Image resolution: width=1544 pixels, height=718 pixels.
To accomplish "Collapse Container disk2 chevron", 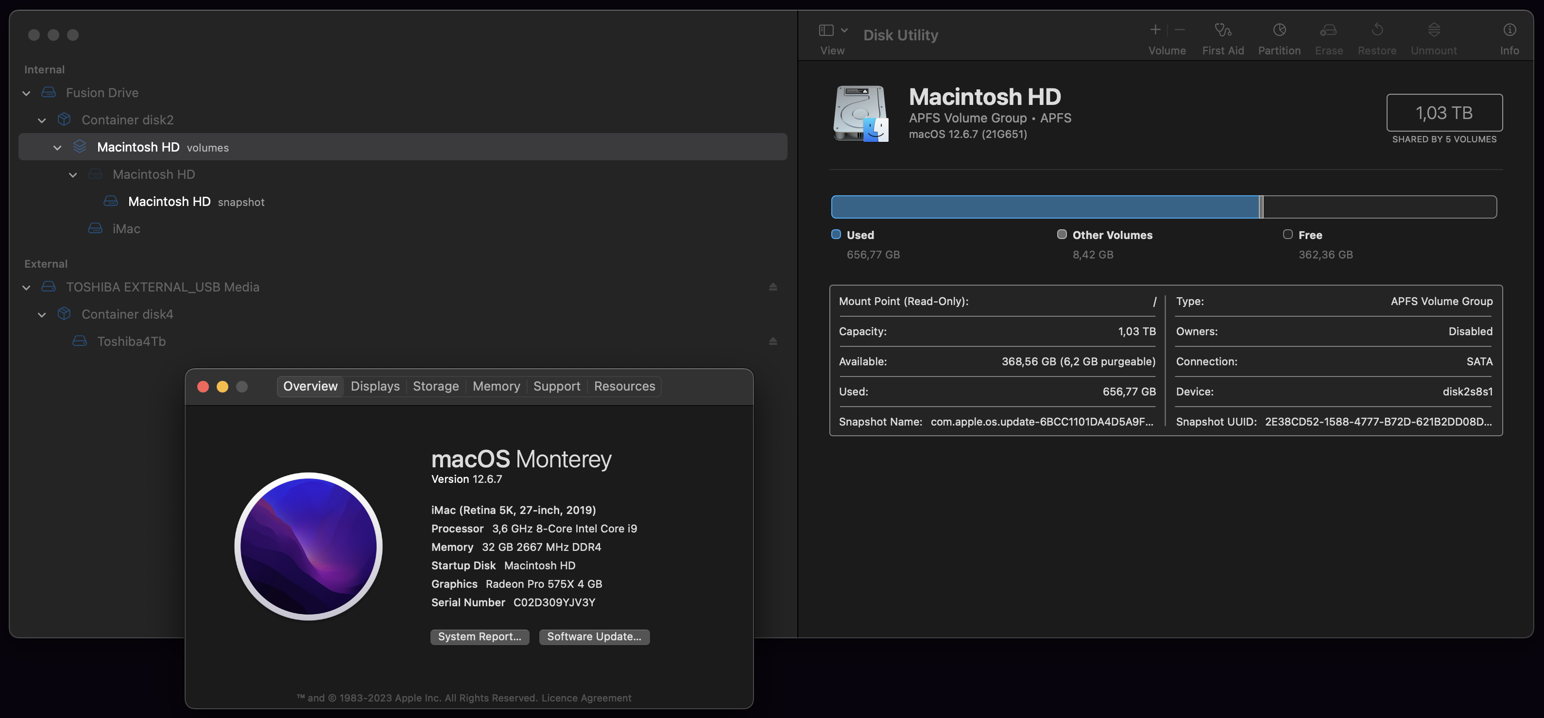I will coord(42,120).
